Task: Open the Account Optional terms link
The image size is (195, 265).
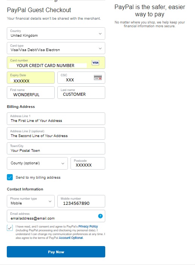Action: click(71, 238)
